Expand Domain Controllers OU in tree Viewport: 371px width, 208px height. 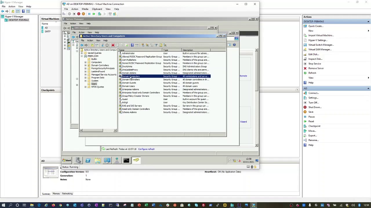86,66
